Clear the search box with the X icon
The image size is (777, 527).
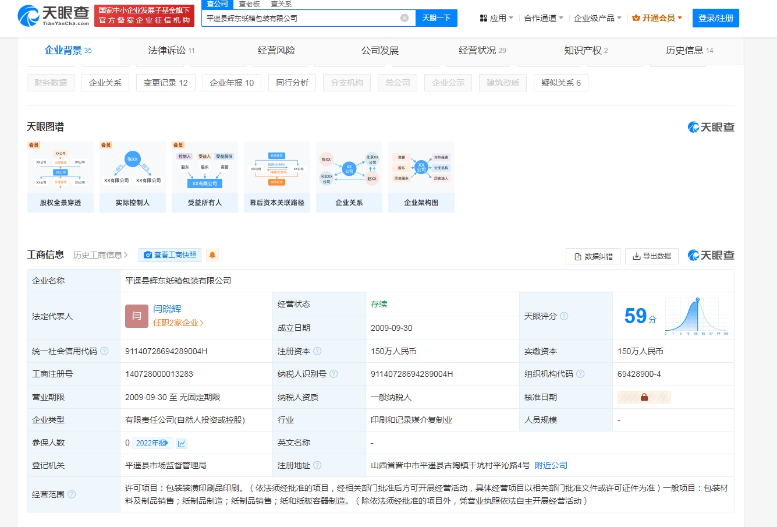405,18
